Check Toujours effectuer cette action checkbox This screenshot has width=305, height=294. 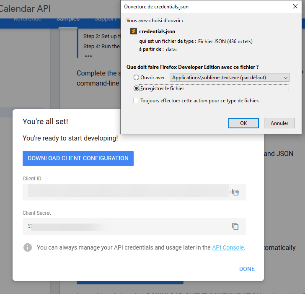tap(136, 101)
